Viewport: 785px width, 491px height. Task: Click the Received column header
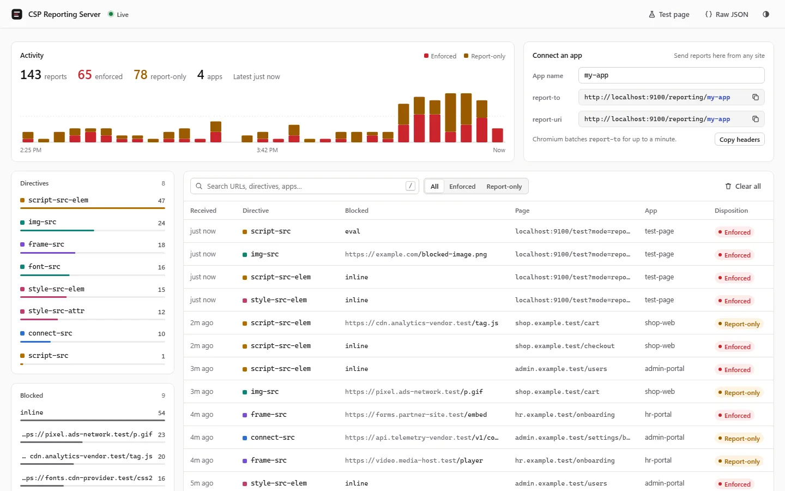pyautogui.click(x=203, y=211)
